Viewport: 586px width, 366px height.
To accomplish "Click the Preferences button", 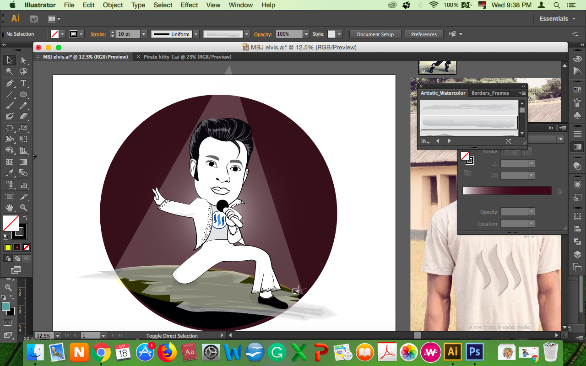I will pyautogui.click(x=424, y=34).
